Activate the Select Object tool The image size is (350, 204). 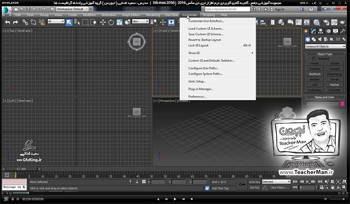pyautogui.click(x=69, y=22)
